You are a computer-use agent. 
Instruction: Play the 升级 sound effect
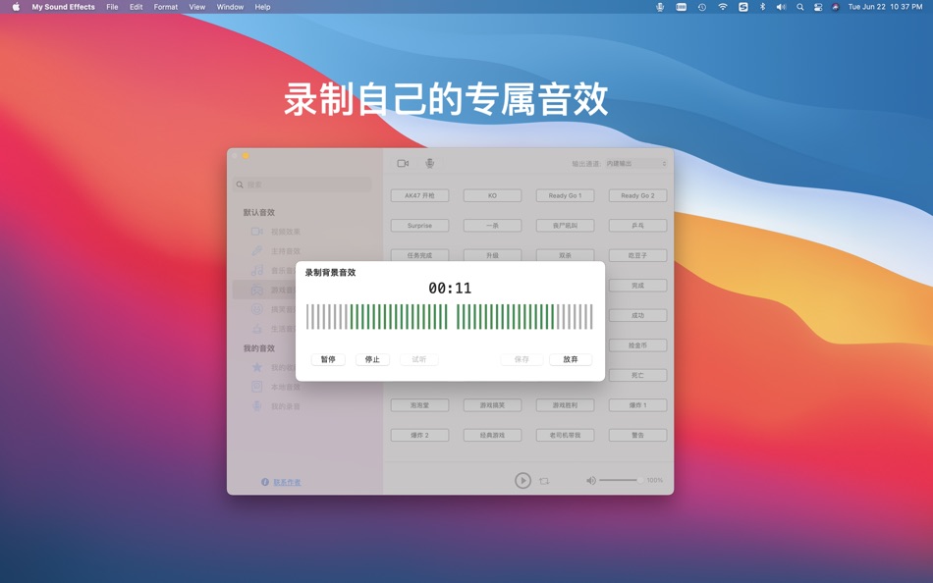click(492, 255)
